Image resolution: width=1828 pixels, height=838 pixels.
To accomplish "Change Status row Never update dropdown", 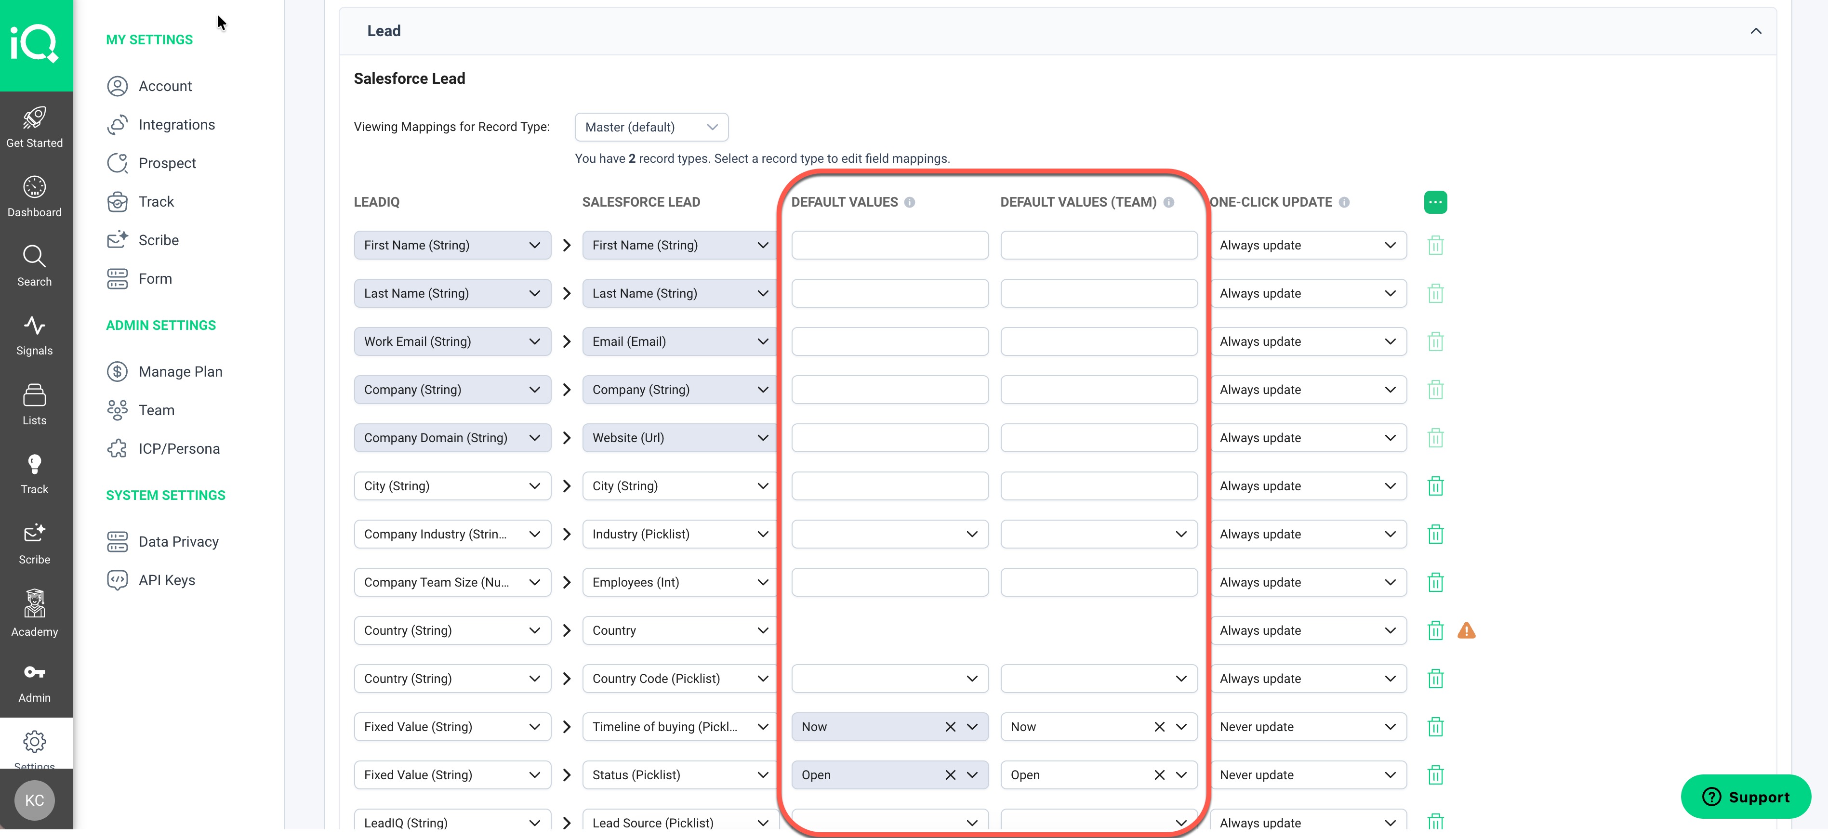I will point(1307,775).
